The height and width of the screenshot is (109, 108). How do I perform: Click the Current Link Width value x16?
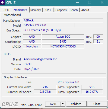[x=45, y=87]
